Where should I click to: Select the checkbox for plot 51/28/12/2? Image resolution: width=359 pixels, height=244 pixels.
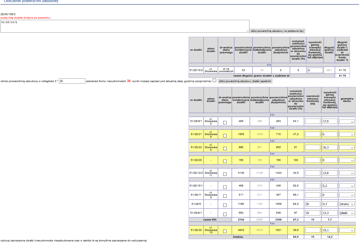click(225, 174)
